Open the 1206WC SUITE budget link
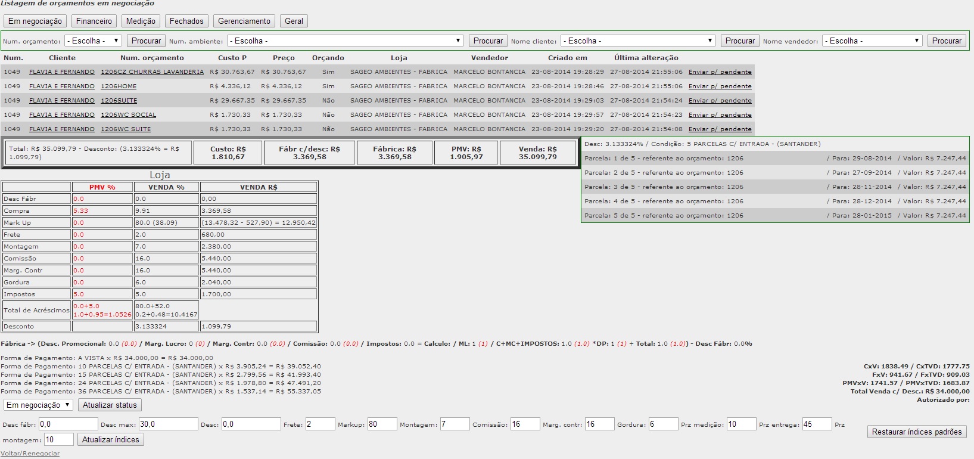Image resolution: width=974 pixels, height=459 pixels. 126,129
